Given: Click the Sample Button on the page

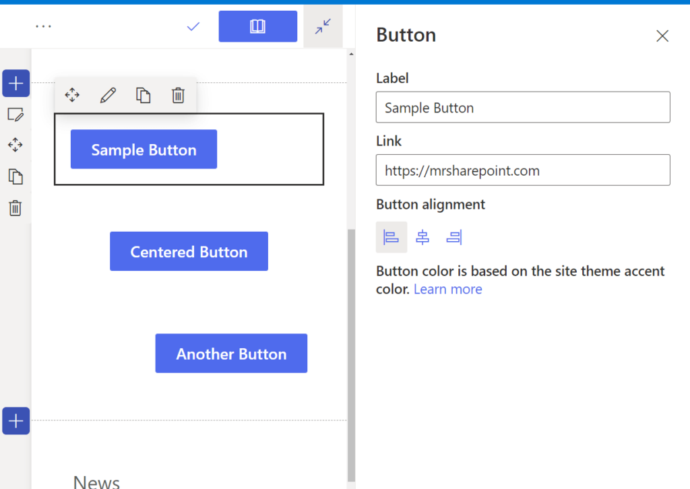Looking at the screenshot, I should point(144,149).
